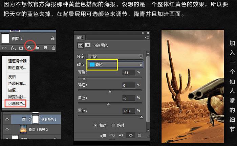Hide the 图层 8 拷贝 2 layer
Image resolution: width=237 pixels, height=146 pixels.
tap(7, 129)
